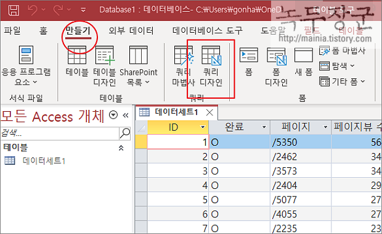Click the Redo arrow icon
The image size is (382, 234).
tap(59, 10)
